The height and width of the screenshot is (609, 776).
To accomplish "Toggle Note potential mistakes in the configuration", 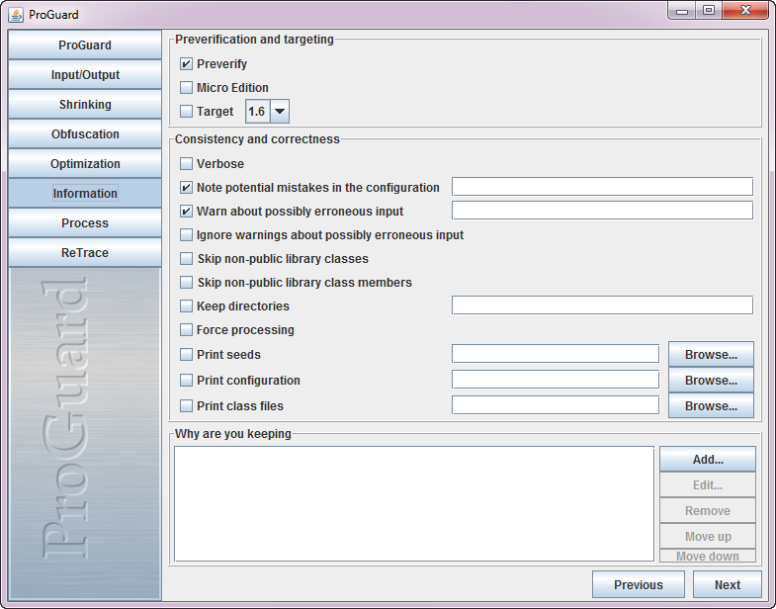I will (186, 188).
